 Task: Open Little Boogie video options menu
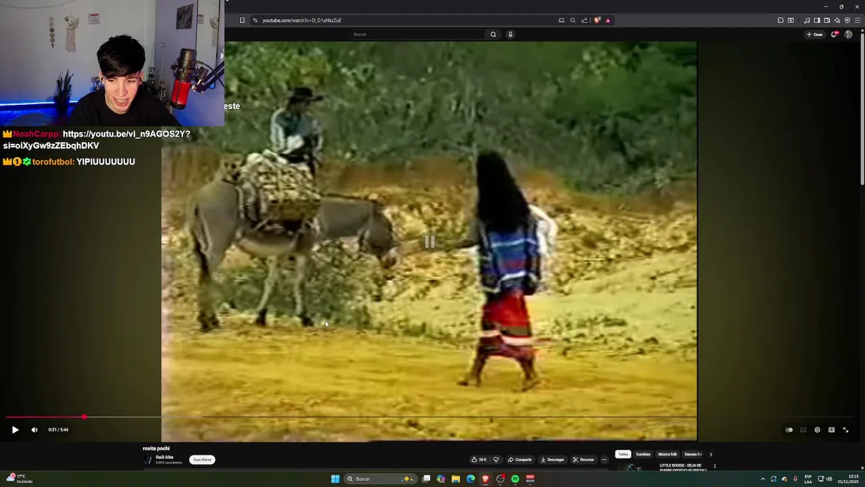714,466
